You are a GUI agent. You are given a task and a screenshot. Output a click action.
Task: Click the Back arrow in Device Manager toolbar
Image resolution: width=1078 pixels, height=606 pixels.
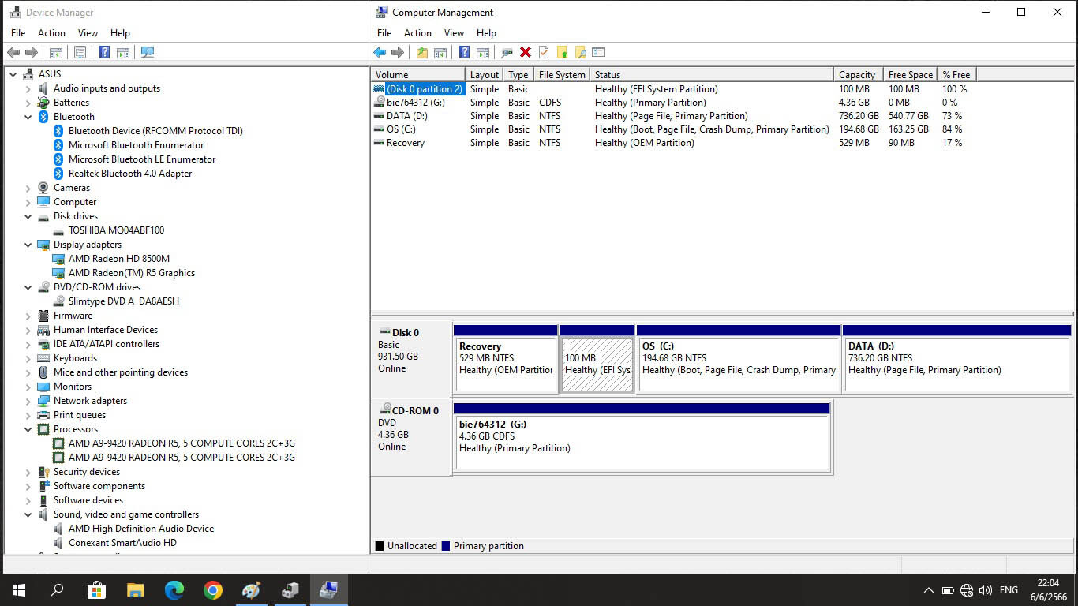pyautogui.click(x=13, y=53)
